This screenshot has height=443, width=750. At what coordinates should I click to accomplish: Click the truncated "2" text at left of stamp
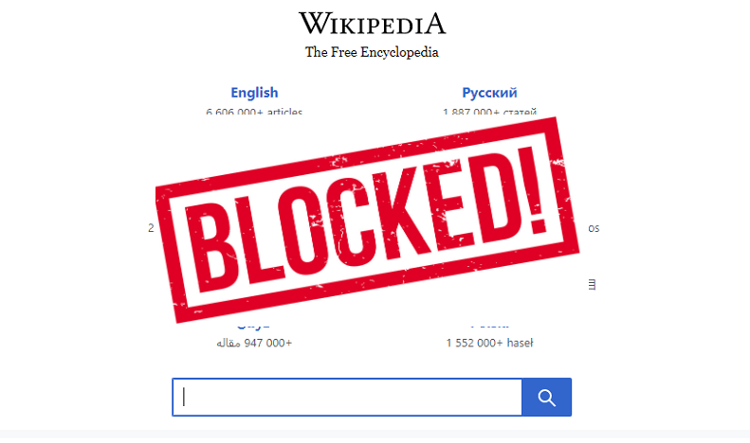click(x=151, y=228)
